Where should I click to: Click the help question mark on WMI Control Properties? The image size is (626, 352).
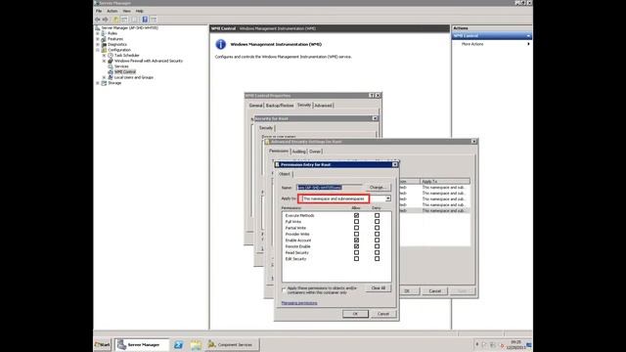372,96
